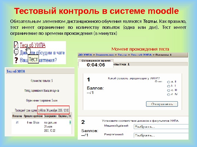Click 'Завершено' column header

50,116
